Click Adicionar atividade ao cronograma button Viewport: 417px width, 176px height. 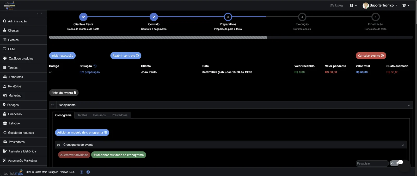(x=119, y=155)
